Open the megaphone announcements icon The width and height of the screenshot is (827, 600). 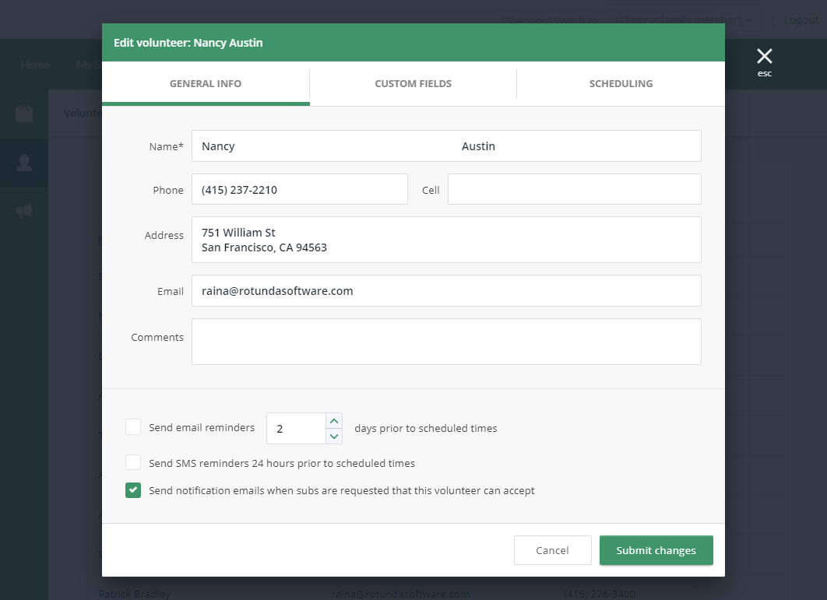pyautogui.click(x=24, y=211)
